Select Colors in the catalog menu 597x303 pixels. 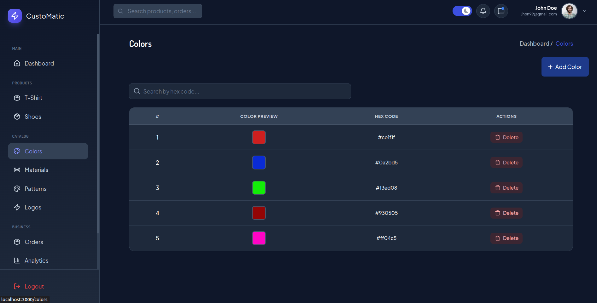[48, 151]
